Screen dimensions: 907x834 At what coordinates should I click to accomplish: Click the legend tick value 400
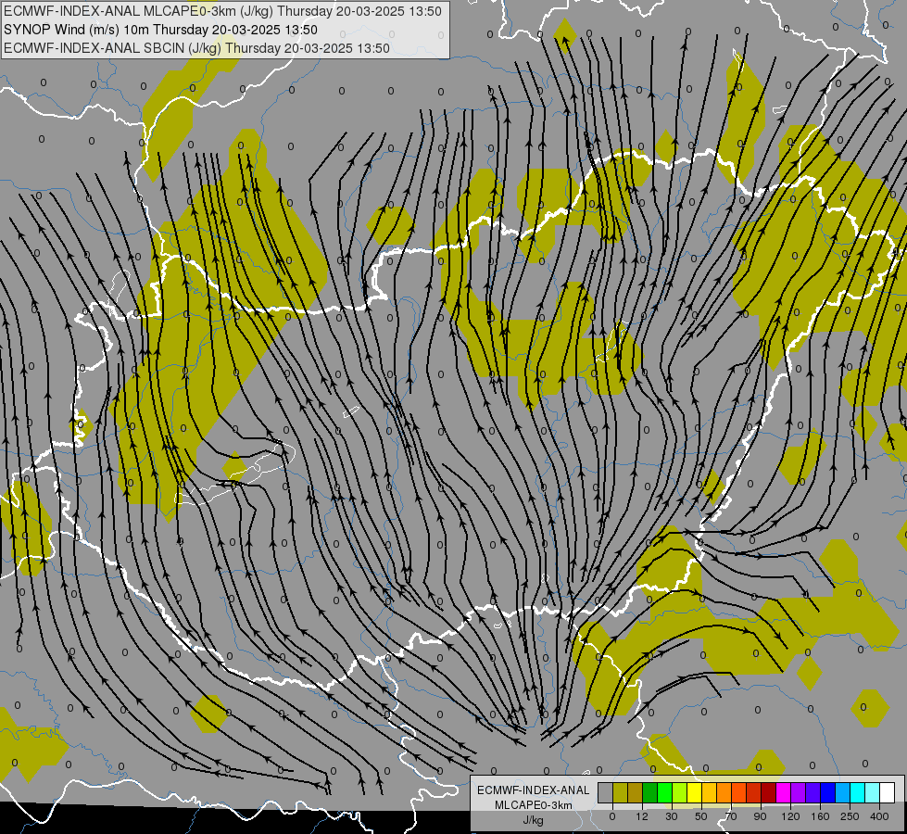[x=879, y=816]
